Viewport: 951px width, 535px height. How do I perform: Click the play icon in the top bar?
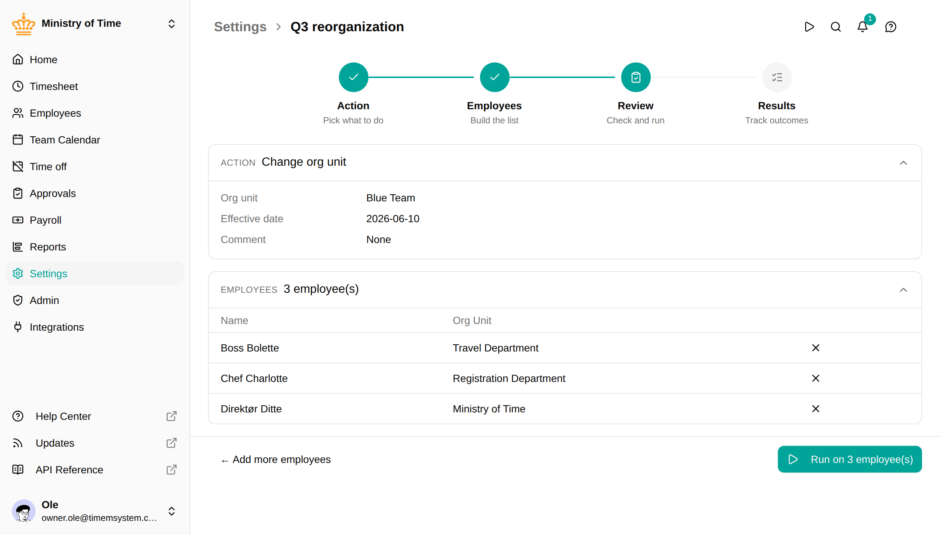pyautogui.click(x=809, y=27)
